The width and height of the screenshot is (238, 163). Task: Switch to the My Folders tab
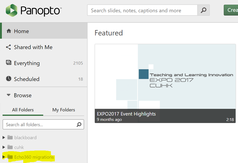pos(64,110)
